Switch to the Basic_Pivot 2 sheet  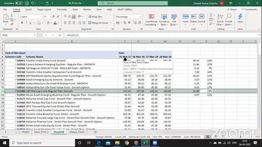tap(41, 132)
